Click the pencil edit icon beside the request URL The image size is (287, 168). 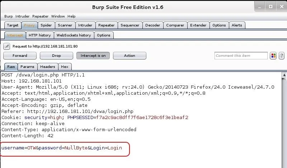pos(6,46)
